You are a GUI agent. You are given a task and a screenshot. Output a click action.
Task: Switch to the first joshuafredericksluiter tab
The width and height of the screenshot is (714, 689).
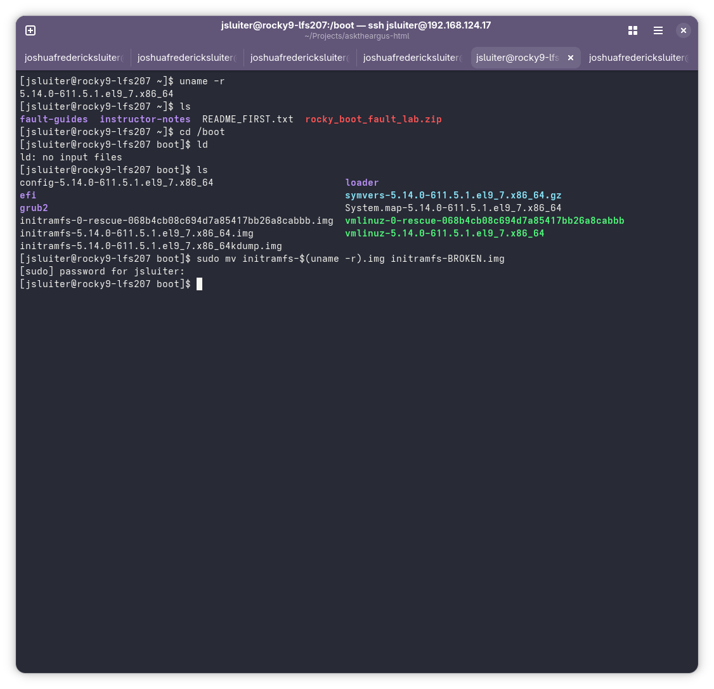pos(73,58)
